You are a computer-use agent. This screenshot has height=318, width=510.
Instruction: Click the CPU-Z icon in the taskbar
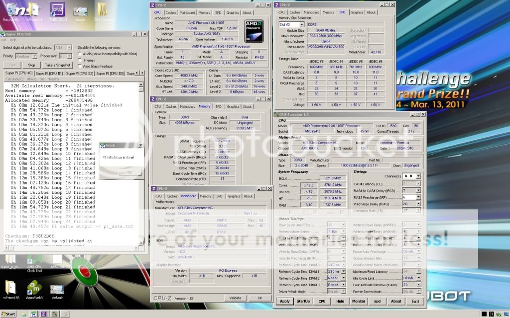(x=43, y=314)
